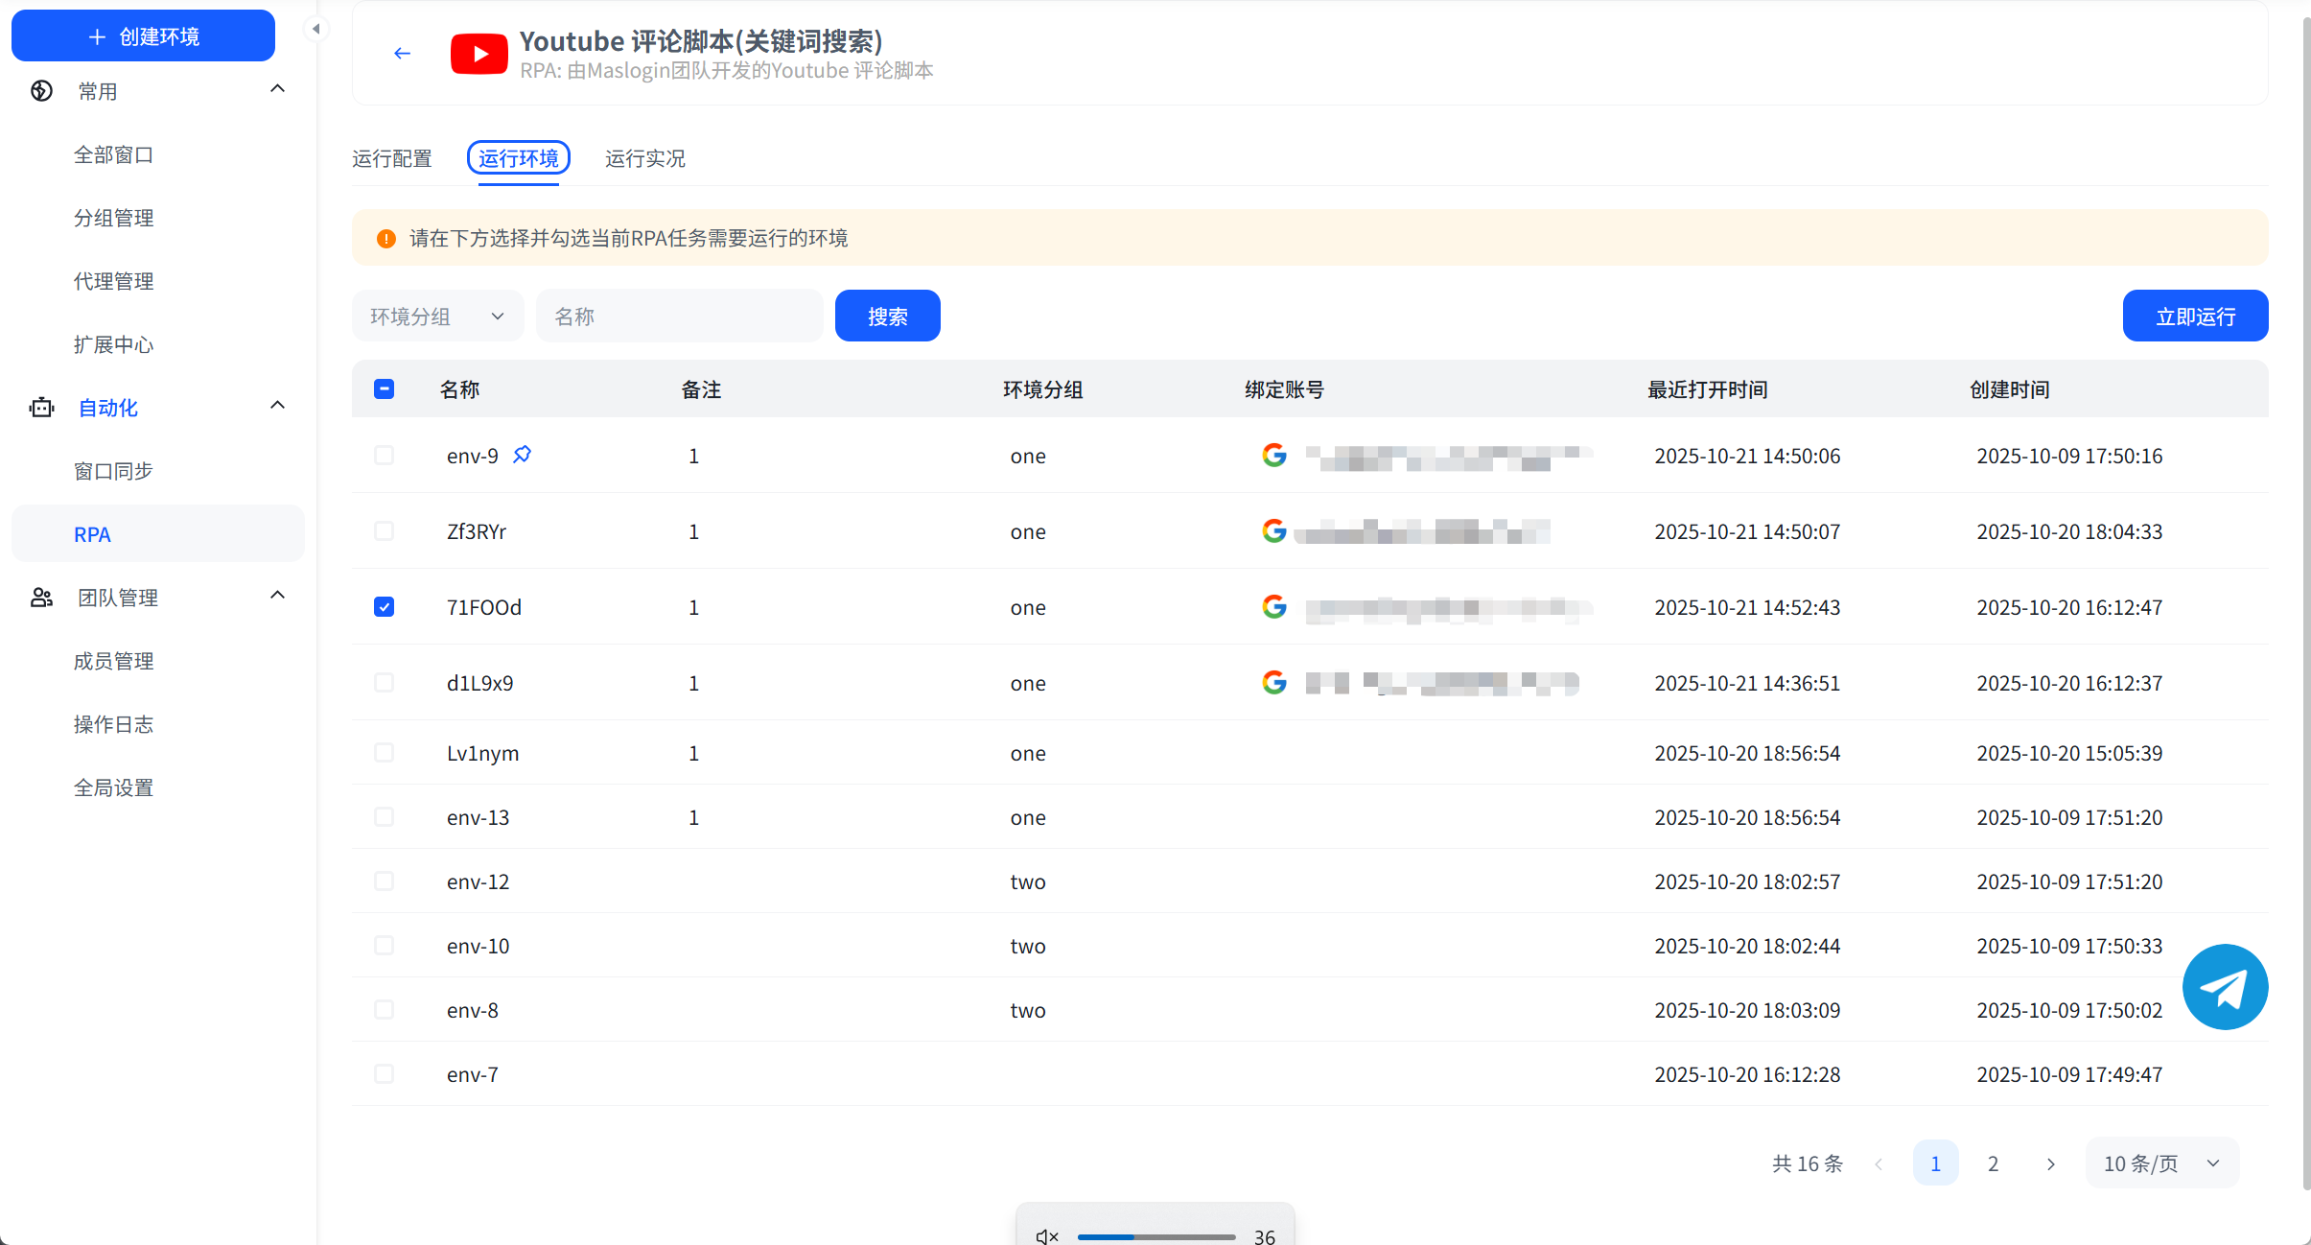Switch to the 运行实况 tab

coord(644,158)
